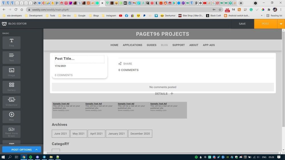Select the Title element in sidebar
Viewport: 285px width, 160px height.
(x=11, y=42)
